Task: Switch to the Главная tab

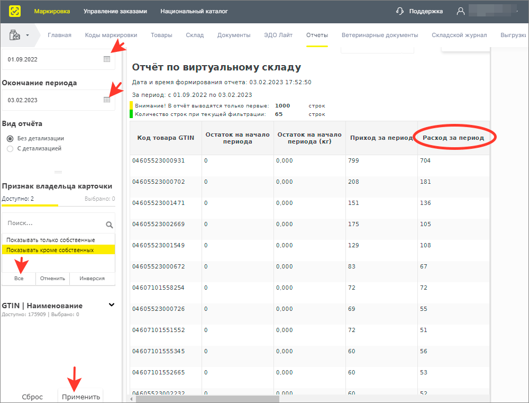Action: [59, 35]
